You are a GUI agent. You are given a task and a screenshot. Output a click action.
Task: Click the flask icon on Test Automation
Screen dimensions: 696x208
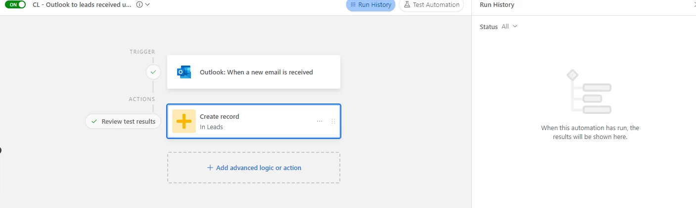407,4
